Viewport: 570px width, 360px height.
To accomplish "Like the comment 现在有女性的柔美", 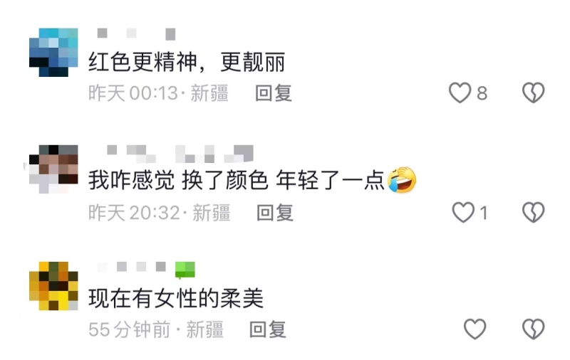I will click(x=475, y=329).
